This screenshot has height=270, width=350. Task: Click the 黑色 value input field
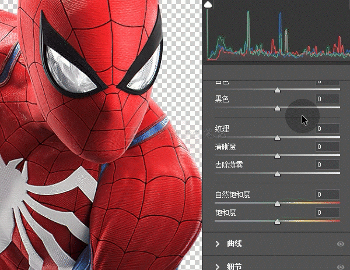point(328,99)
